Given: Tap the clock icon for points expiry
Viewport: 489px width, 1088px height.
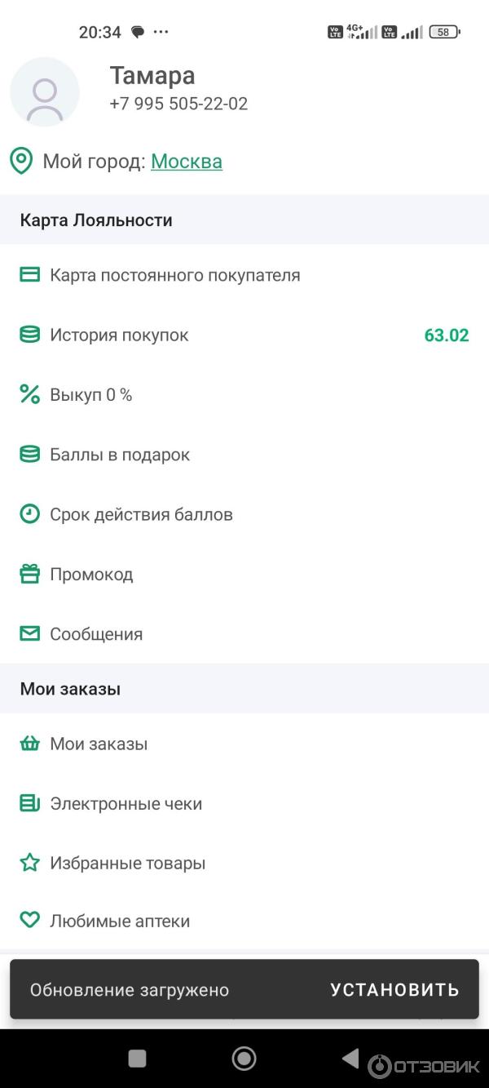Looking at the screenshot, I should pyautogui.click(x=30, y=514).
